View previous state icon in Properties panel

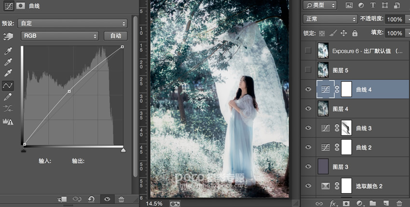[77, 199]
